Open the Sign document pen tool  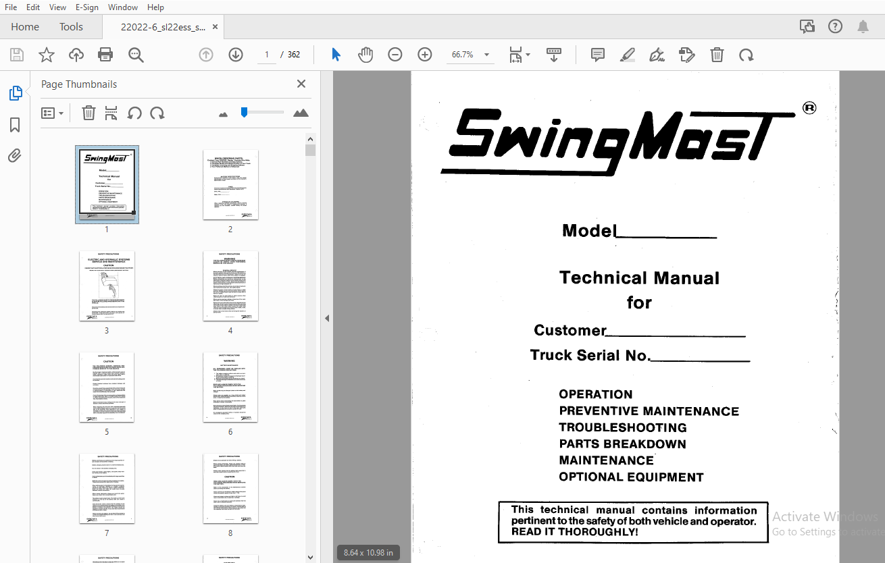click(x=656, y=55)
